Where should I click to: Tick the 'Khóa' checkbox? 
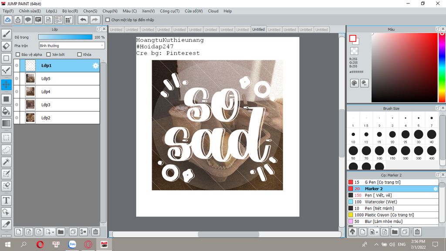tap(80, 54)
